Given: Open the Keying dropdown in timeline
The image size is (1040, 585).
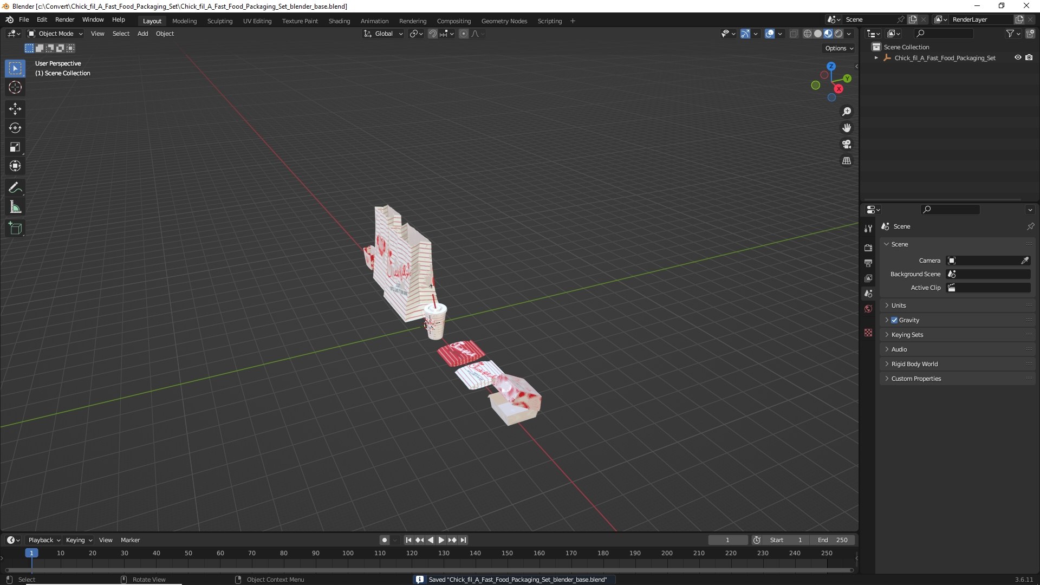Looking at the screenshot, I should click(79, 540).
